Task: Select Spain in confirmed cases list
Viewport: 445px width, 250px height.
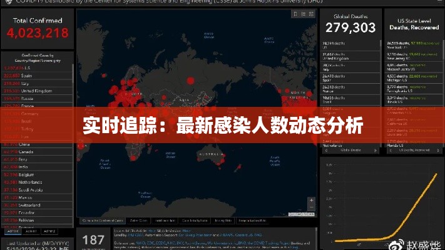Action: (37, 76)
